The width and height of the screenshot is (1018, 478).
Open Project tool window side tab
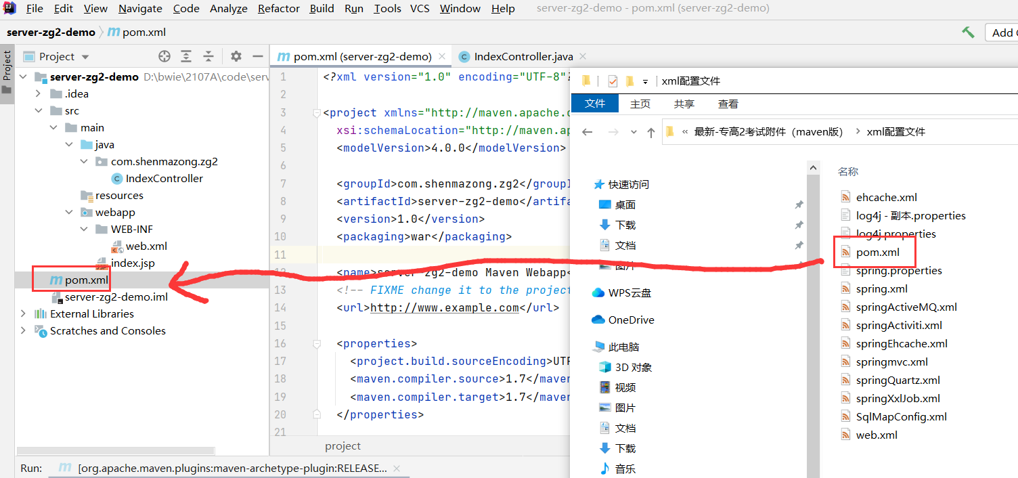point(7,74)
